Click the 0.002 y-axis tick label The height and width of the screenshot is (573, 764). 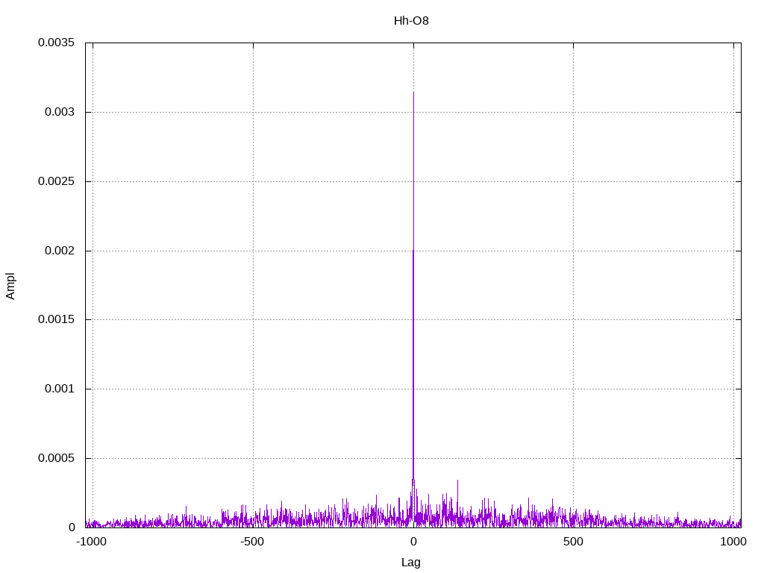tap(60, 251)
